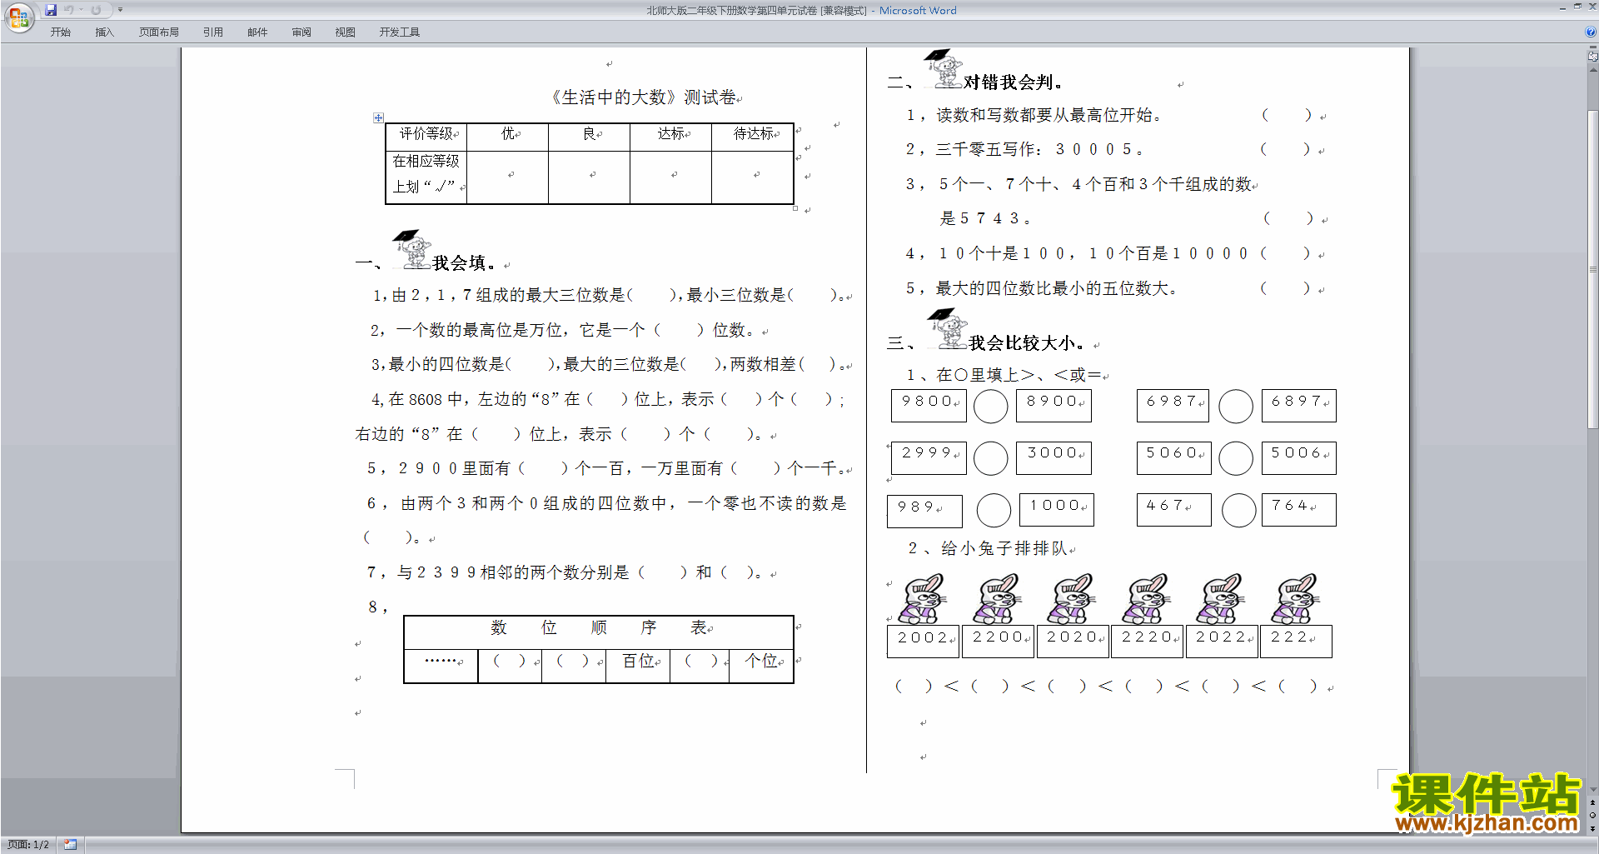Click the restore window button
This screenshot has width=1599, height=854.
[1577, 7]
